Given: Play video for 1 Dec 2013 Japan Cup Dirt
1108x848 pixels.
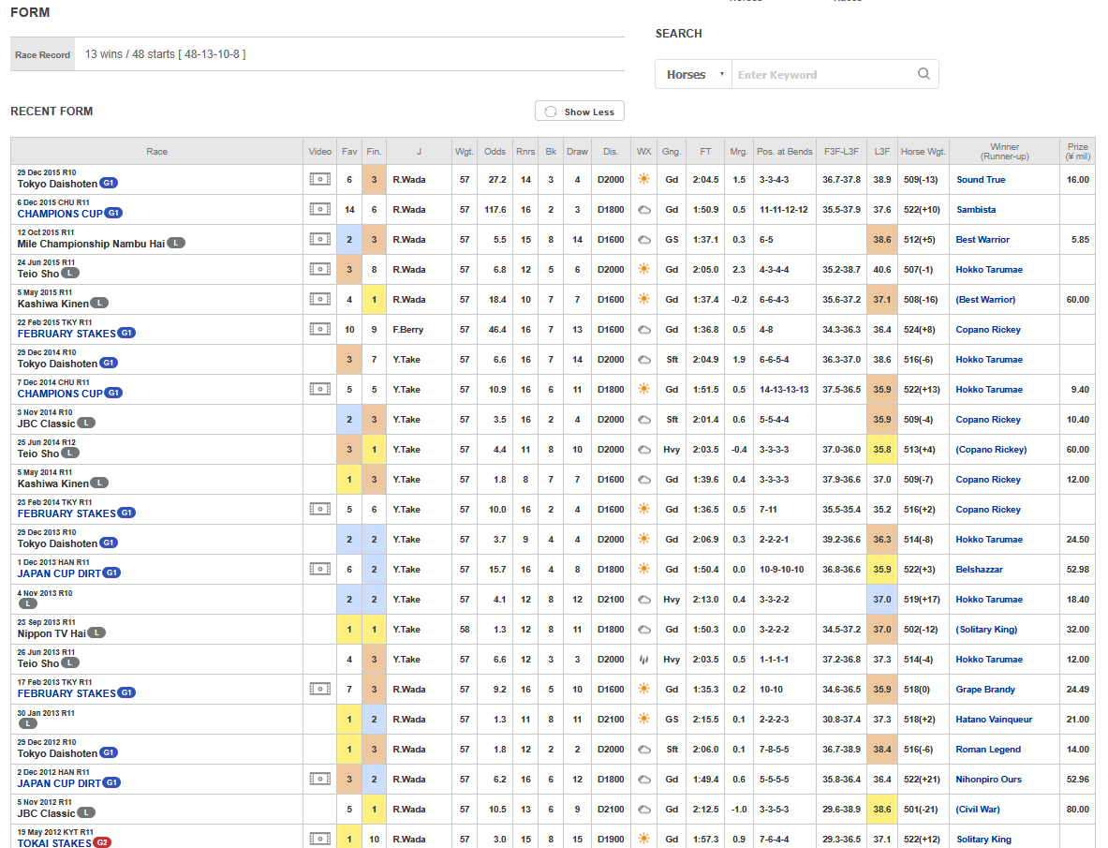Looking at the screenshot, I should [319, 570].
